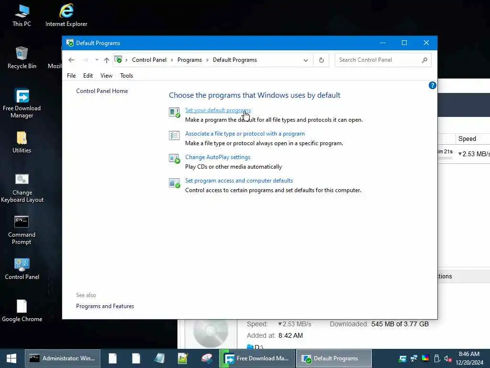Open the View menu
The image size is (490, 368).
(x=106, y=76)
